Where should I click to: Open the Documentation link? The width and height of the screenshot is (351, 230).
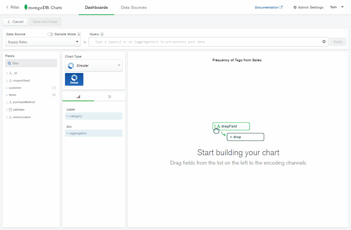pyautogui.click(x=267, y=7)
